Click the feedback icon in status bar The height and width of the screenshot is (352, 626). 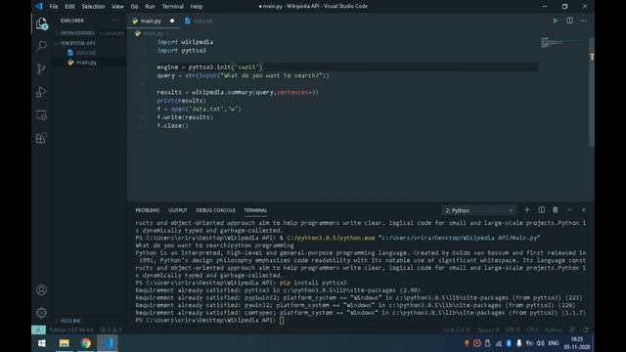click(x=572, y=330)
